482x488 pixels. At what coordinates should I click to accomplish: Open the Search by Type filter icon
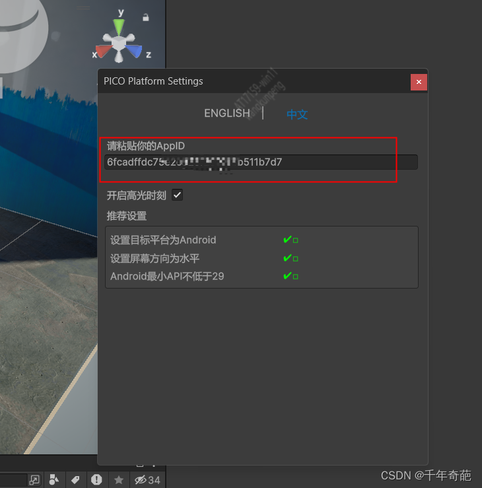tap(54, 479)
